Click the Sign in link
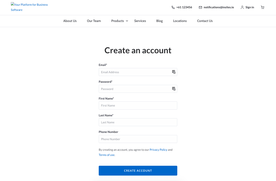 250,7
